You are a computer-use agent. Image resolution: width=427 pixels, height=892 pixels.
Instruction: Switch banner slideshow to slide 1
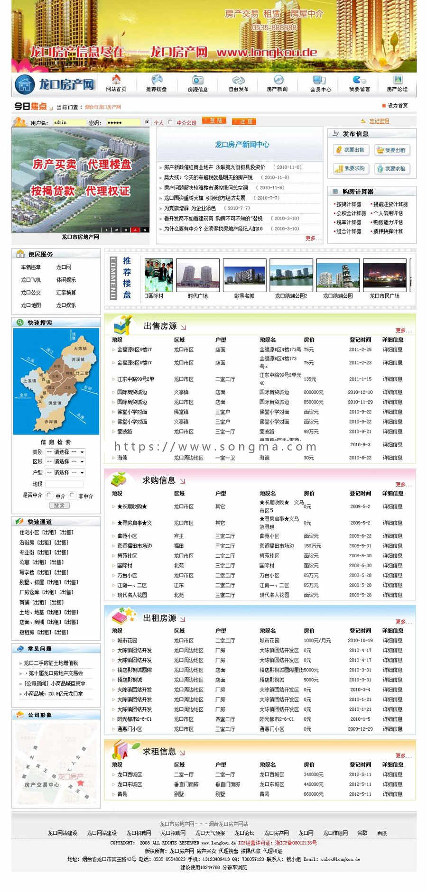tap(107, 230)
